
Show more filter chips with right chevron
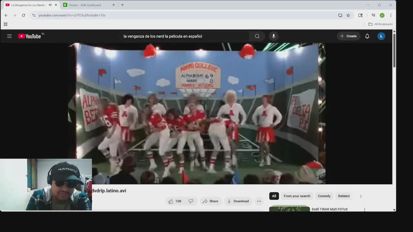361,196
